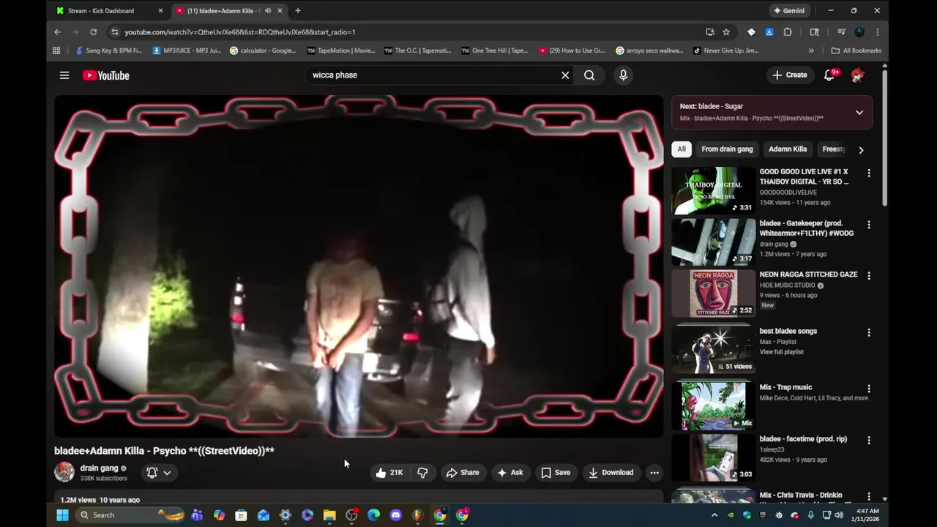Open the Windows Start menu
The width and height of the screenshot is (937, 527).
[62, 515]
